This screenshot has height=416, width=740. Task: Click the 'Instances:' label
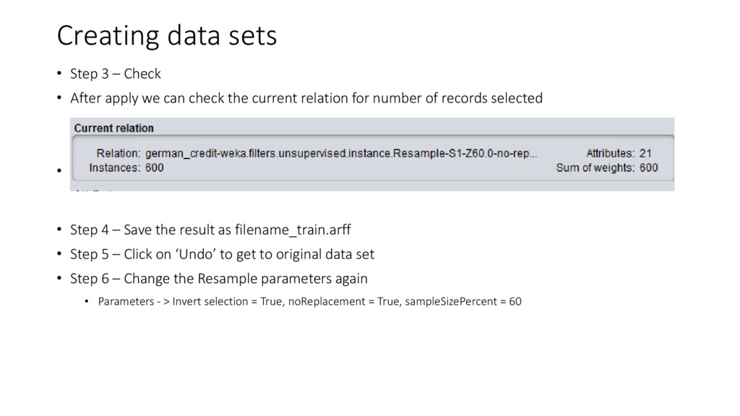115,168
